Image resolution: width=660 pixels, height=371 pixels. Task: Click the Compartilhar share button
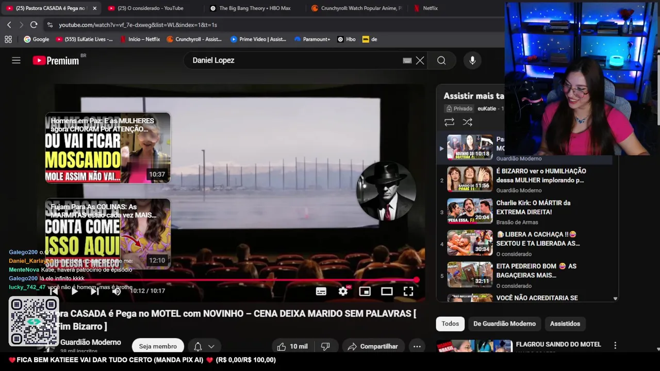(x=373, y=346)
